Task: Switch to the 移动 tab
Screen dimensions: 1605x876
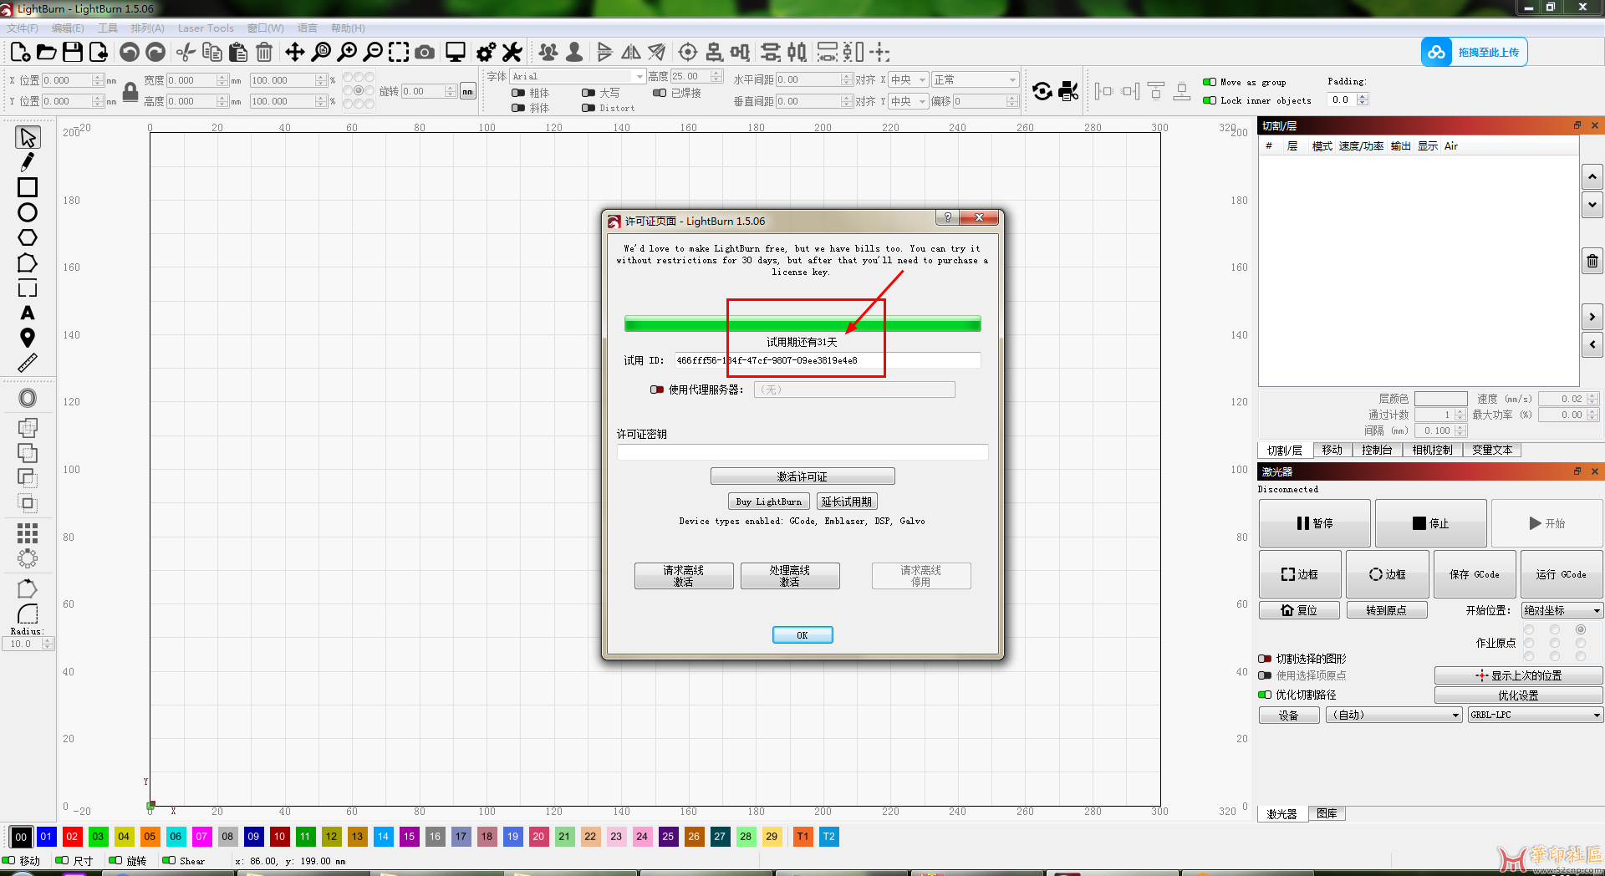Action: pos(1332,450)
